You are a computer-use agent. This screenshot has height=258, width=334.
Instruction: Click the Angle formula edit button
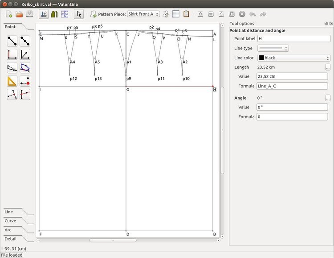tap(327, 98)
